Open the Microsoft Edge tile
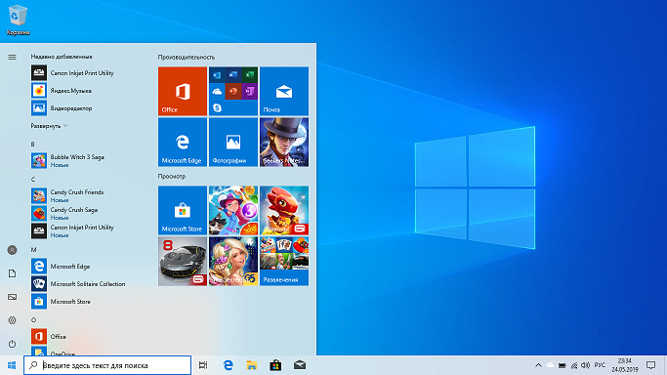Image resolution: width=667 pixels, height=375 pixels. (x=183, y=142)
